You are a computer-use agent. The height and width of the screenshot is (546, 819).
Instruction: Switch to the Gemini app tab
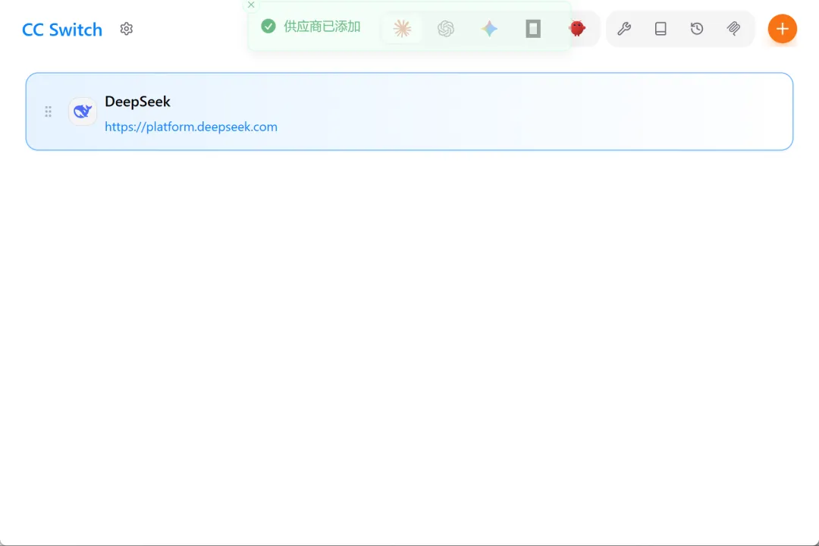click(x=489, y=29)
